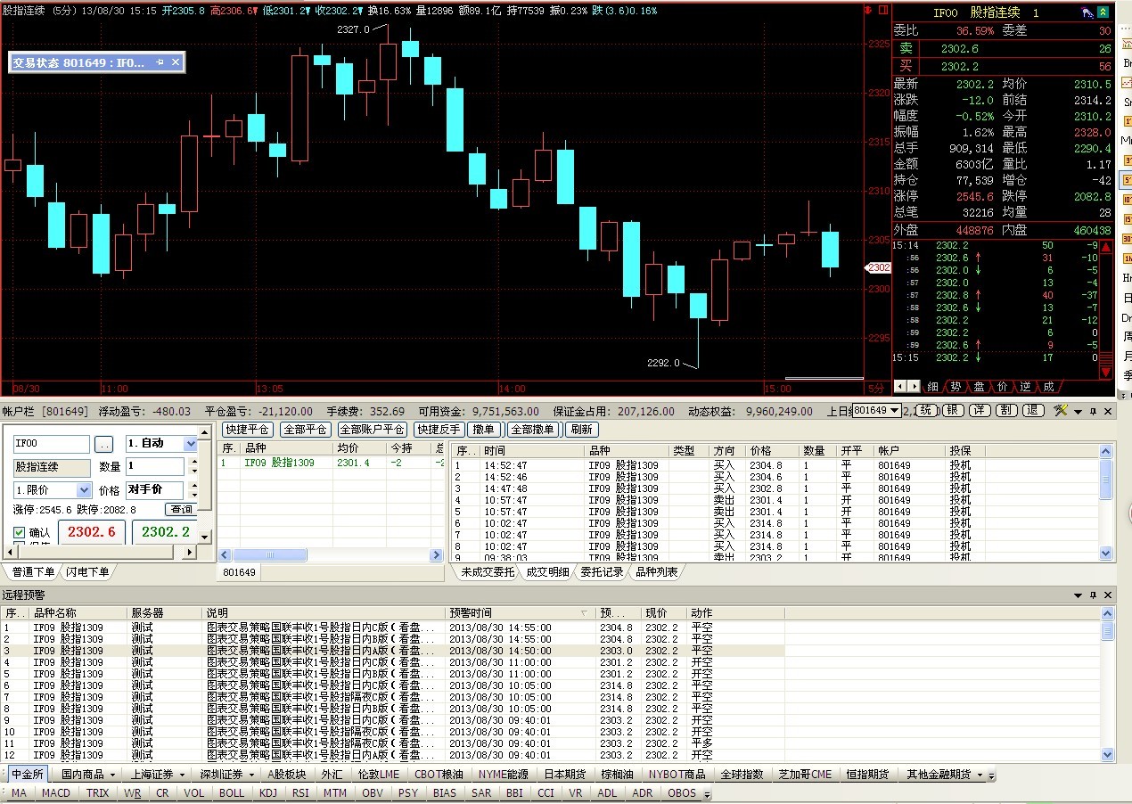Click the 全部账户平仓 button

click(x=372, y=429)
